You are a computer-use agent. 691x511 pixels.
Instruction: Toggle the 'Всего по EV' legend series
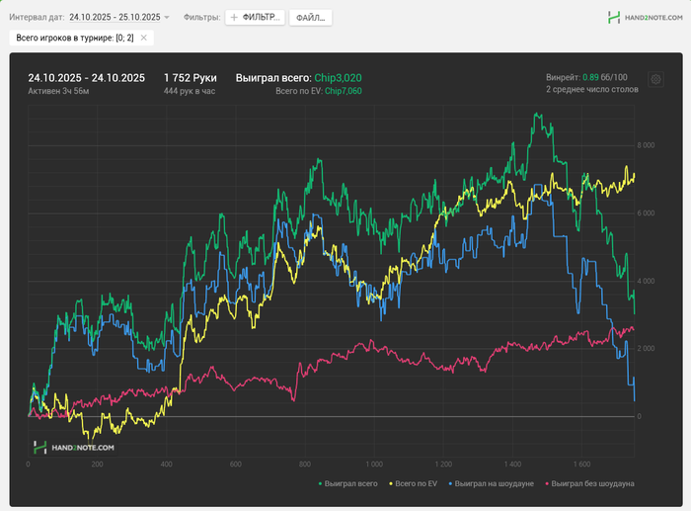click(416, 483)
